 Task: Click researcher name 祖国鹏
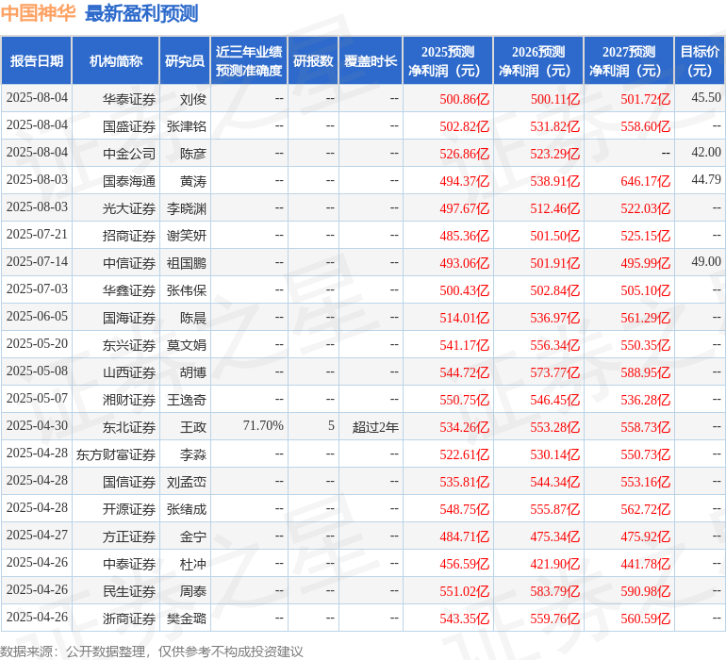tap(187, 263)
